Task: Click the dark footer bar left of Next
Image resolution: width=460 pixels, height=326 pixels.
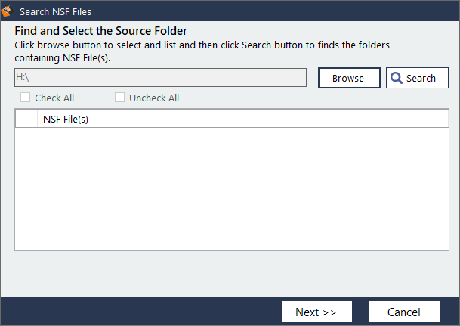Action: [136, 311]
